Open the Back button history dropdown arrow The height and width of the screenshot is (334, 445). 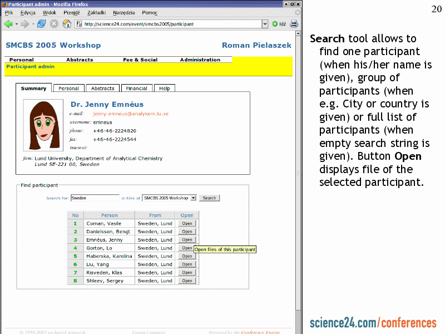[x=17, y=24]
